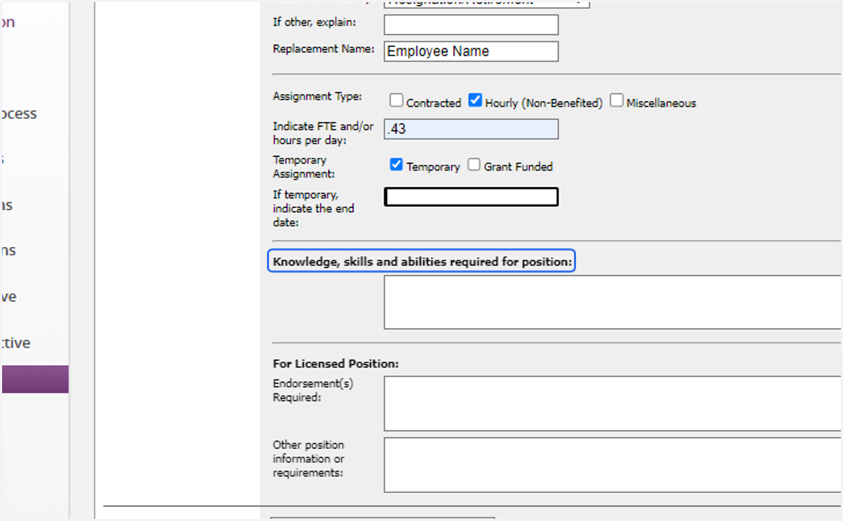
Task: Click the knowledge, skills and abilities textarea
Action: pyautogui.click(x=613, y=302)
